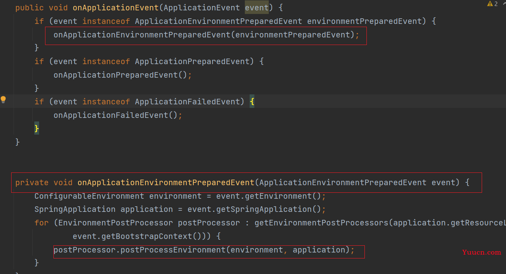Click the postProcessor receiver before postProcessEnvironment
The height and width of the screenshot is (274, 506).
pyautogui.click(x=85, y=250)
